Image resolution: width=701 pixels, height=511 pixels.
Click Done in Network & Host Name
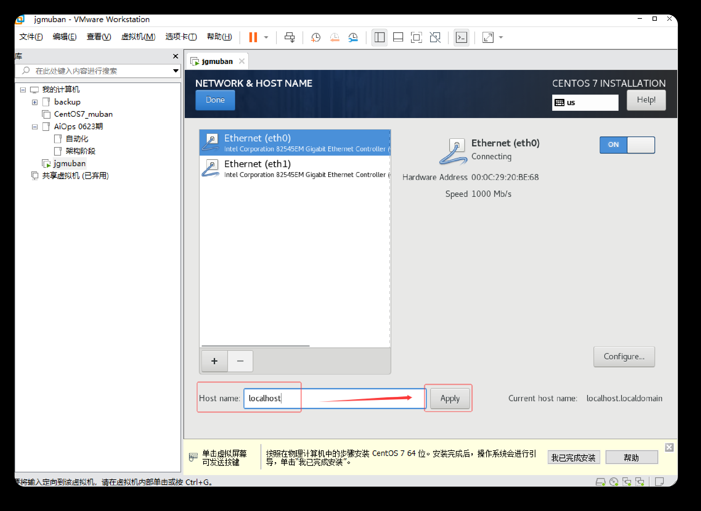(x=215, y=100)
